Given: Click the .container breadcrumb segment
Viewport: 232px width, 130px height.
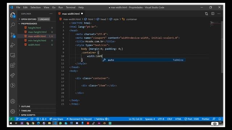Looking at the screenshot, I should click(132, 19).
